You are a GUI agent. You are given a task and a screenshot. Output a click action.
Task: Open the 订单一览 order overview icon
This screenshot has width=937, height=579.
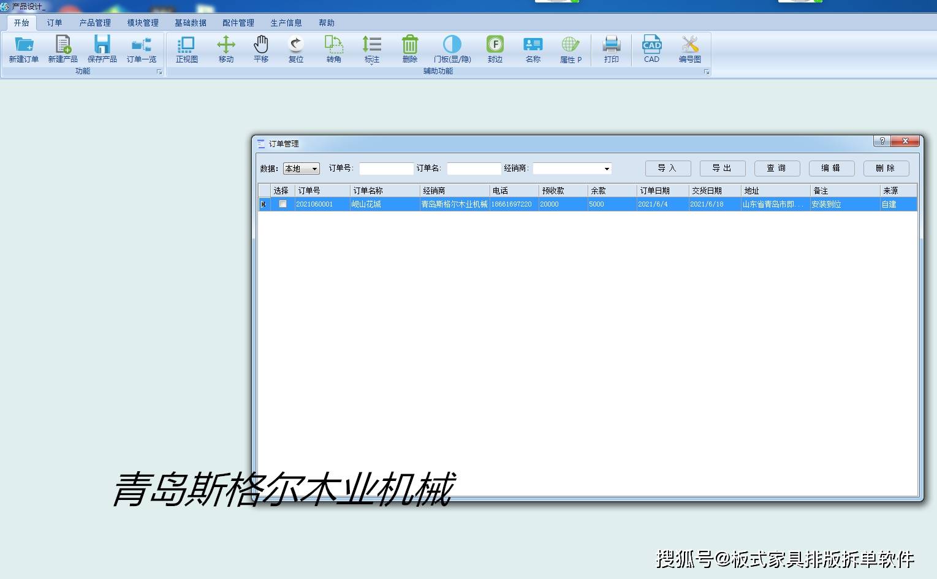pyautogui.click(x=142, y=49)
